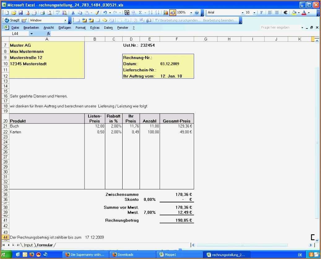The width and height of the screenshot is (321, 259).
Task: Switch to Mappe1 in the taskbar
Action: (180, 255)
